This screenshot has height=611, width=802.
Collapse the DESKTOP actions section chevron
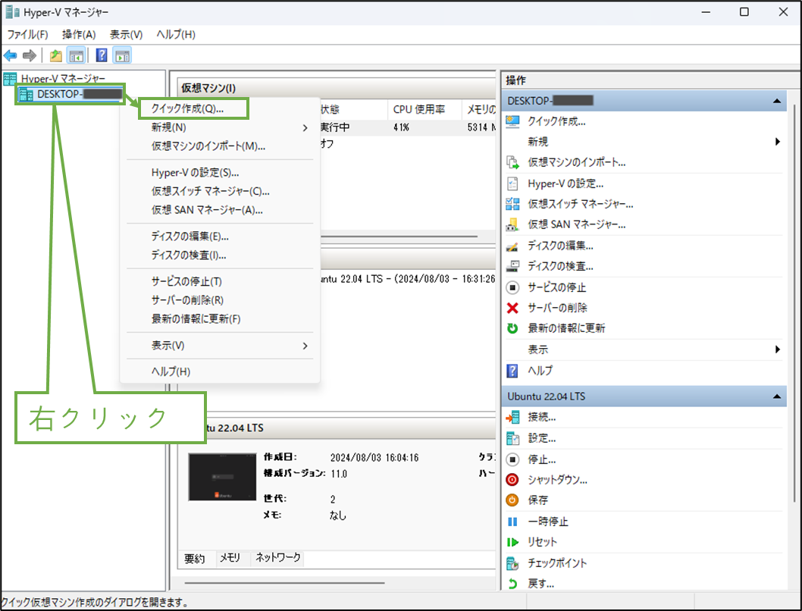(x=776, y=100)
